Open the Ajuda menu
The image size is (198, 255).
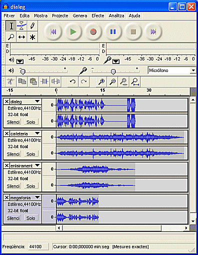[134, 15]
